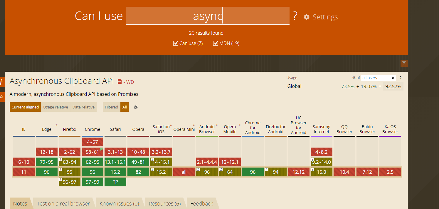Click the question mark beside the users dropdown
This screenshot has width=439, height=209.
(401, 78)
